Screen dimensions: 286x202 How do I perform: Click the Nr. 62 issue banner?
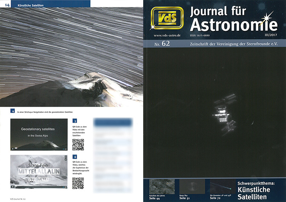click(x=161, y=44)
